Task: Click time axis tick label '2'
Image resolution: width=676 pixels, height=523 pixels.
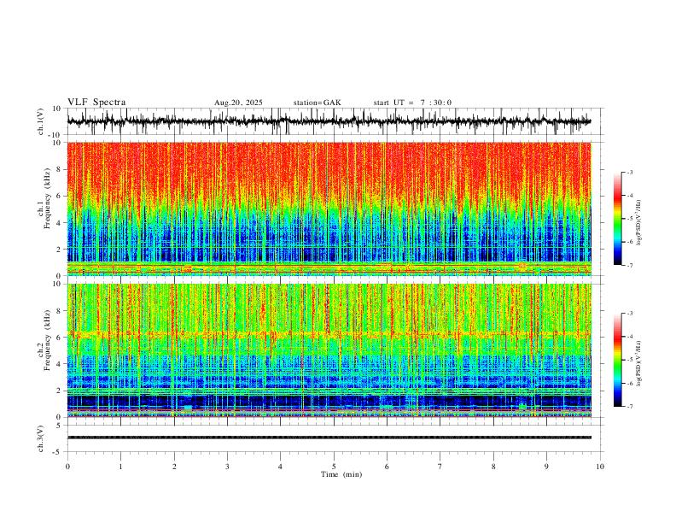Action: [174, 467]
